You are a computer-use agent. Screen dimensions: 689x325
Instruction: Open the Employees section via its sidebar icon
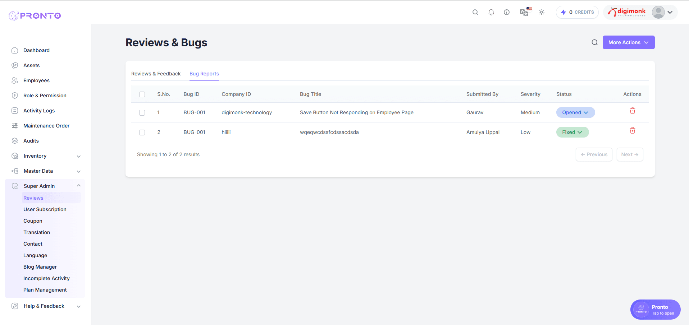(15, 80)
